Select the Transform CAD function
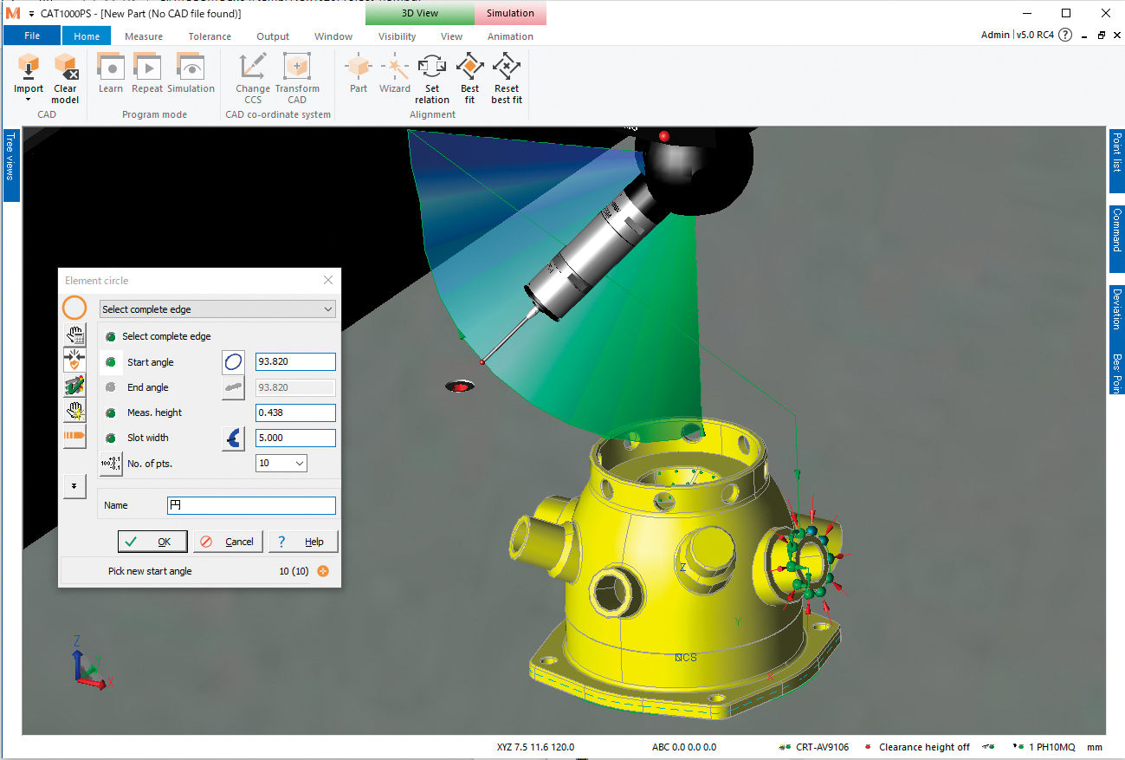Viewport: 1125px width, 760px height. coord(297,77)
